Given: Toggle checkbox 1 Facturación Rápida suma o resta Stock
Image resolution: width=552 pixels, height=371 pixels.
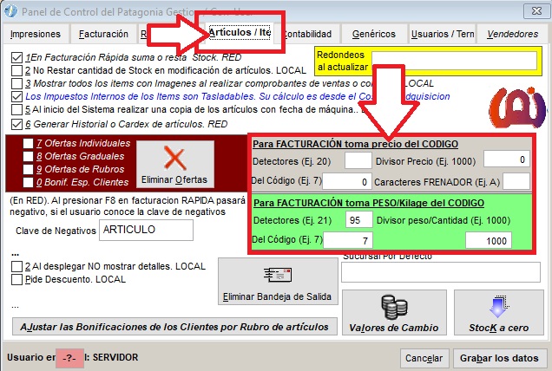Looking at the screenshot, I should tap(16, 58).
